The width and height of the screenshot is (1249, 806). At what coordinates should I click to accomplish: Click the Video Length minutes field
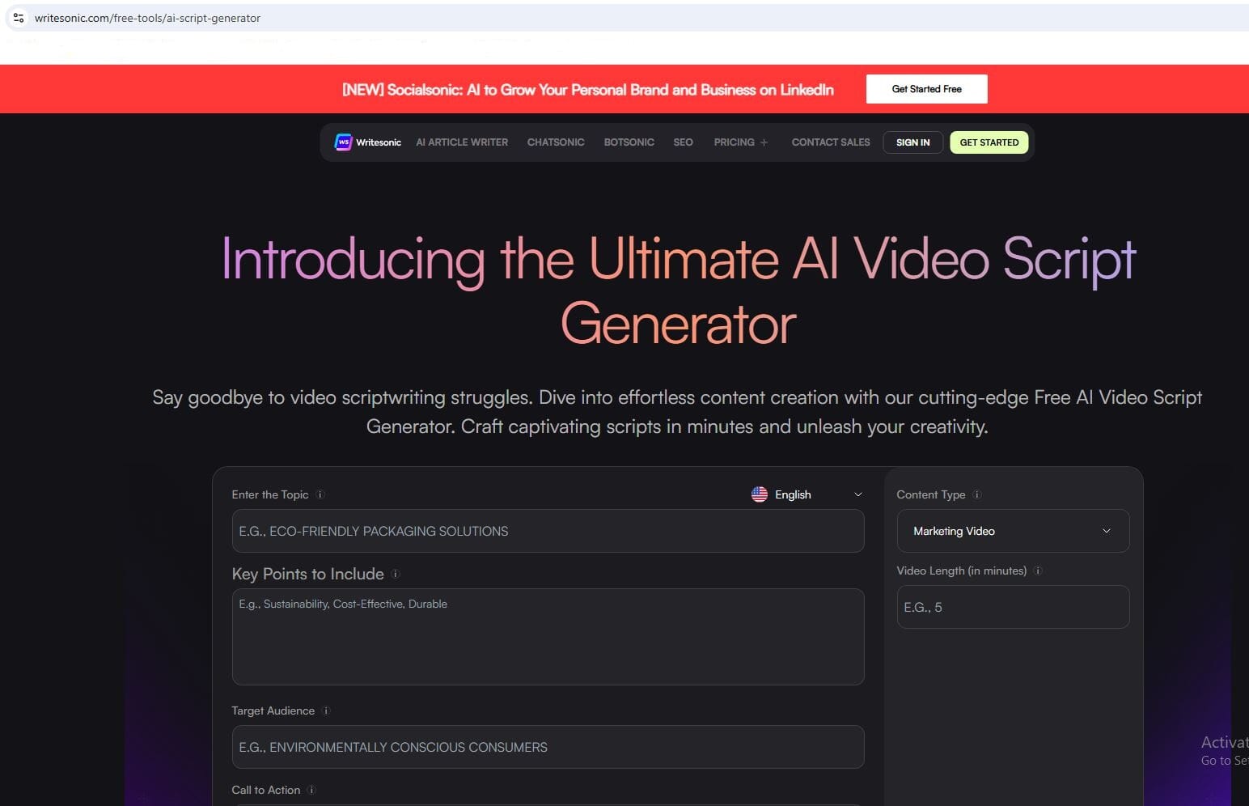(1013, 607)
